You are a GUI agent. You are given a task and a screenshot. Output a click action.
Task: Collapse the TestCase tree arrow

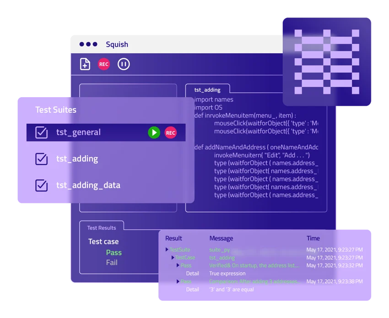pyautogui.click(x=173, y=258)
